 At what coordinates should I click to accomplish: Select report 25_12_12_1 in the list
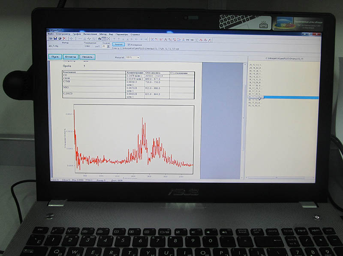coord(255,65)
